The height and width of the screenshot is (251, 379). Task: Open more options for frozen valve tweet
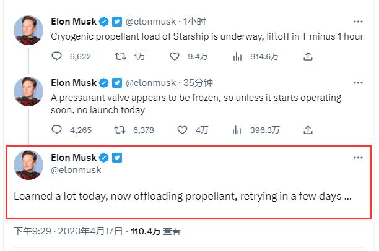point(358,82)
